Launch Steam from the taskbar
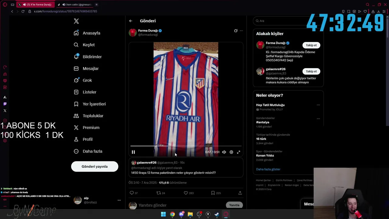 click(x=217, y=214)
